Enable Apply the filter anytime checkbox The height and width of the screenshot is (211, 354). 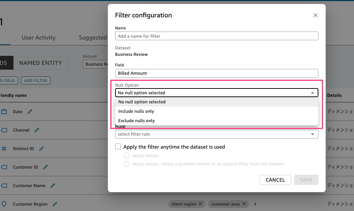click(118, 146)
